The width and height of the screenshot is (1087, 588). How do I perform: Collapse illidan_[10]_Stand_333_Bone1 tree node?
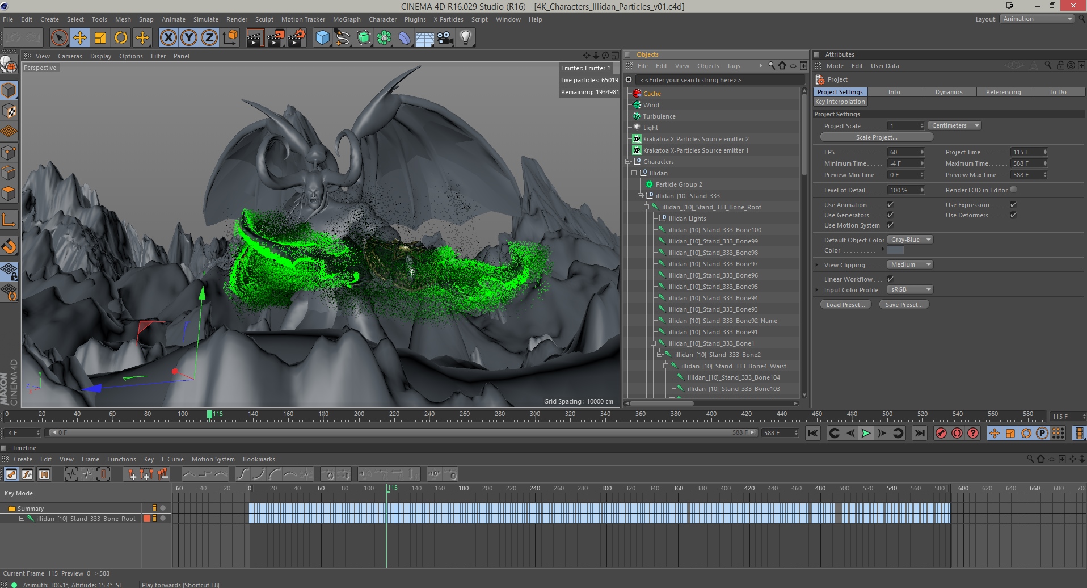tap(653, 343)
